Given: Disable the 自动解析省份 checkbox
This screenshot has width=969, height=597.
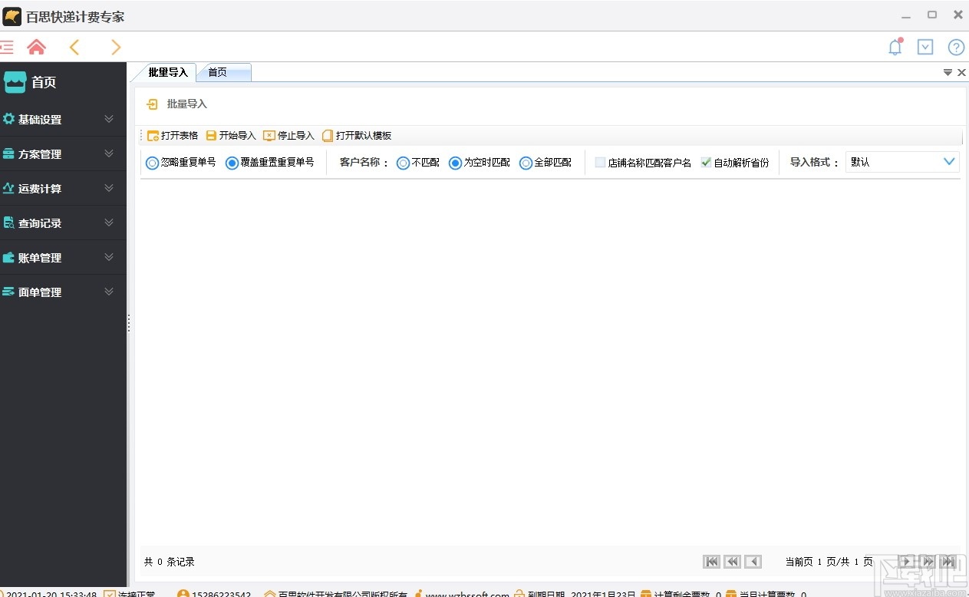Looking at the screenshot, I should click(x=706, y=162).
